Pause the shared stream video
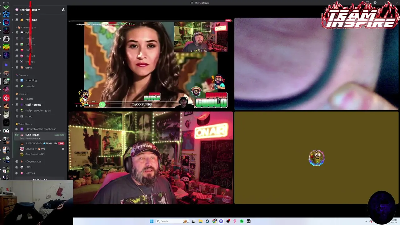Viewport: 400px width, 225px height. pos(77,106)
